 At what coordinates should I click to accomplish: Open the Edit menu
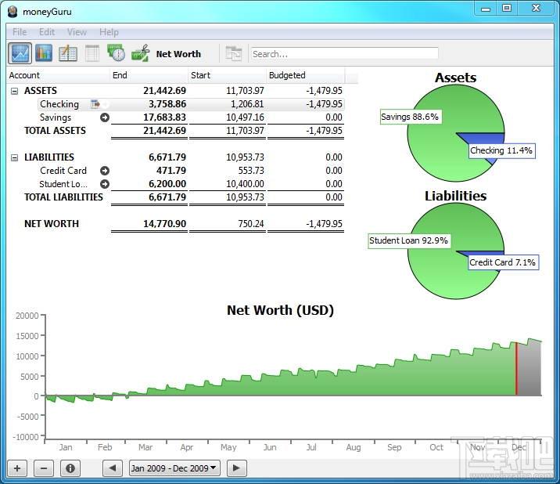click(47, 32)
